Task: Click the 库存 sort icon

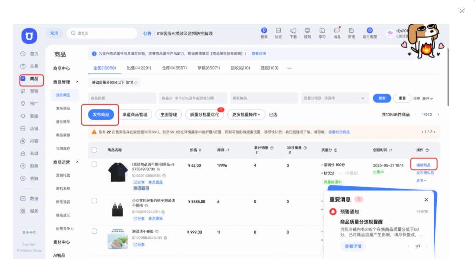Action: pyautogui.click(x=227, y=150)
